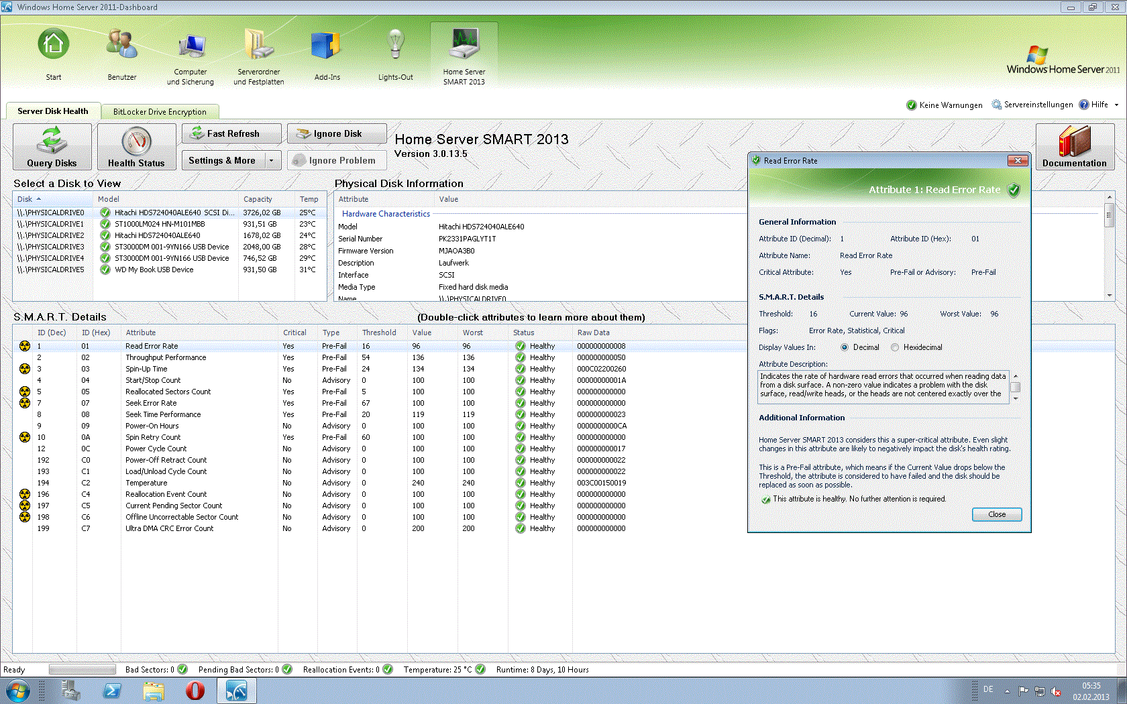The height and width of the screenshot is (704, 1127).
Task: Select the WD My Book USB Device row
Action: 169,270
